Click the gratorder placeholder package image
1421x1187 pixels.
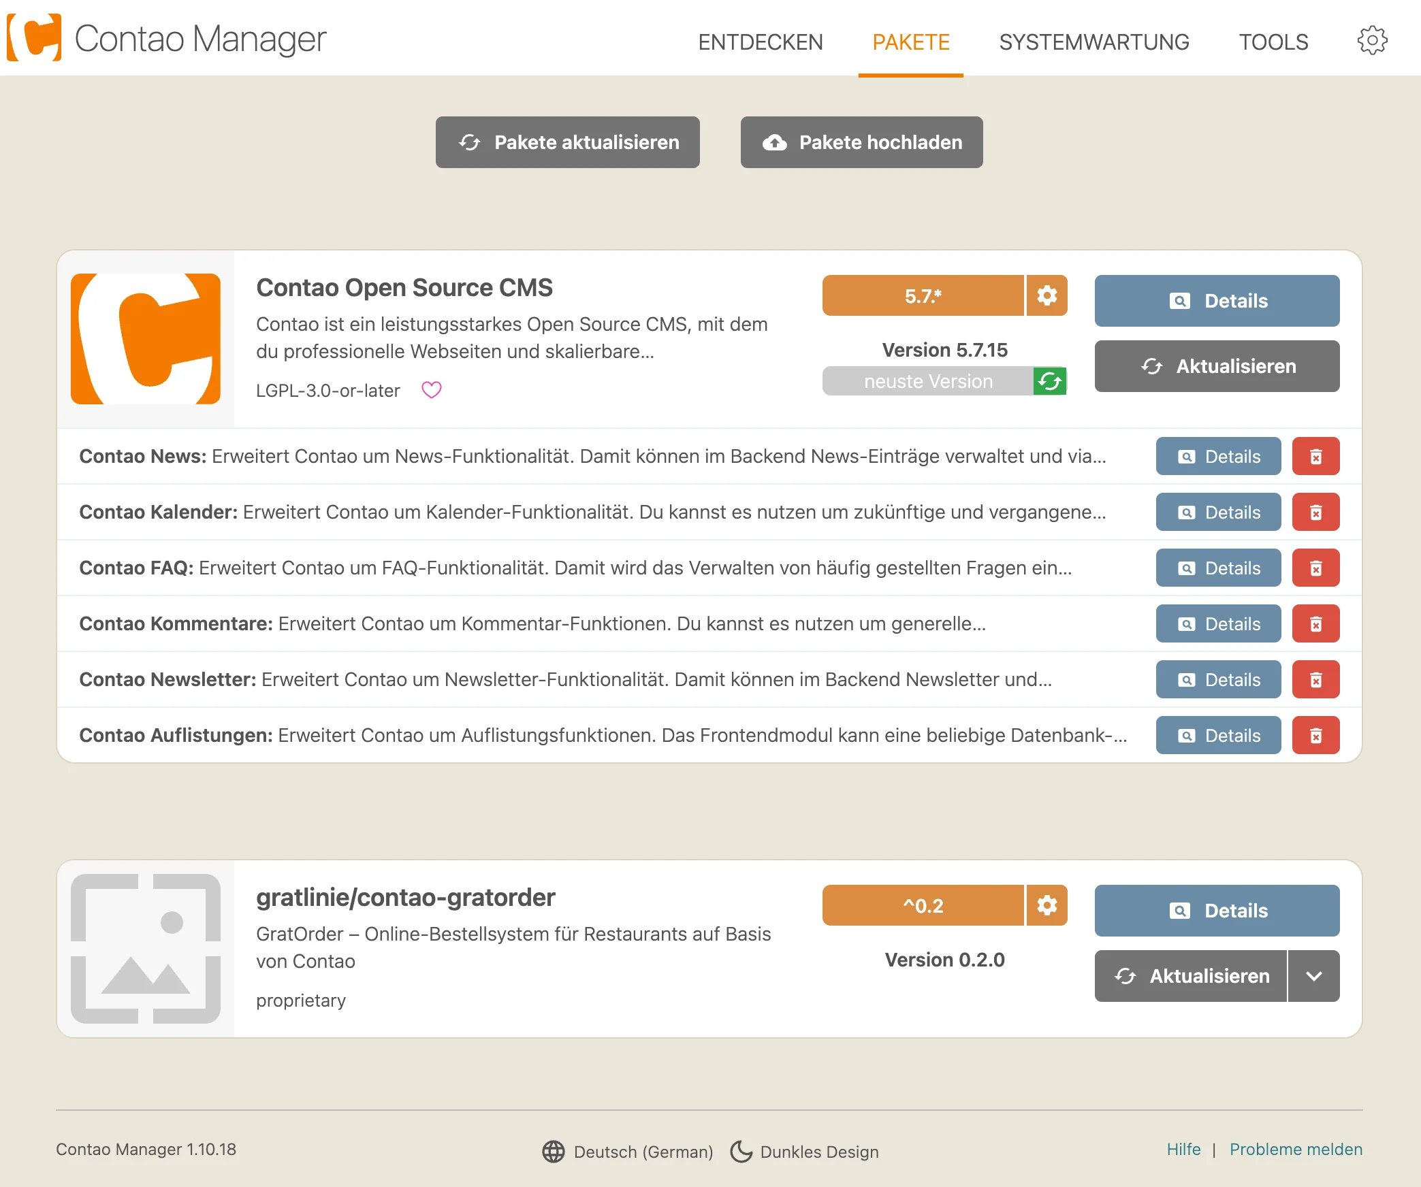pos(146,949)
